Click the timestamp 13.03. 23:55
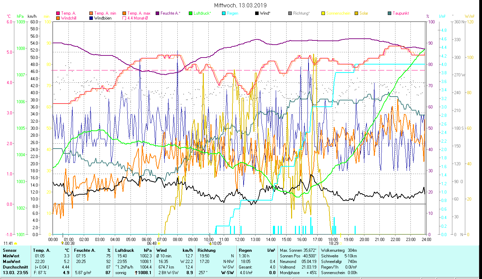The width and height of the screenshot is (482, 279). point(16,273)
